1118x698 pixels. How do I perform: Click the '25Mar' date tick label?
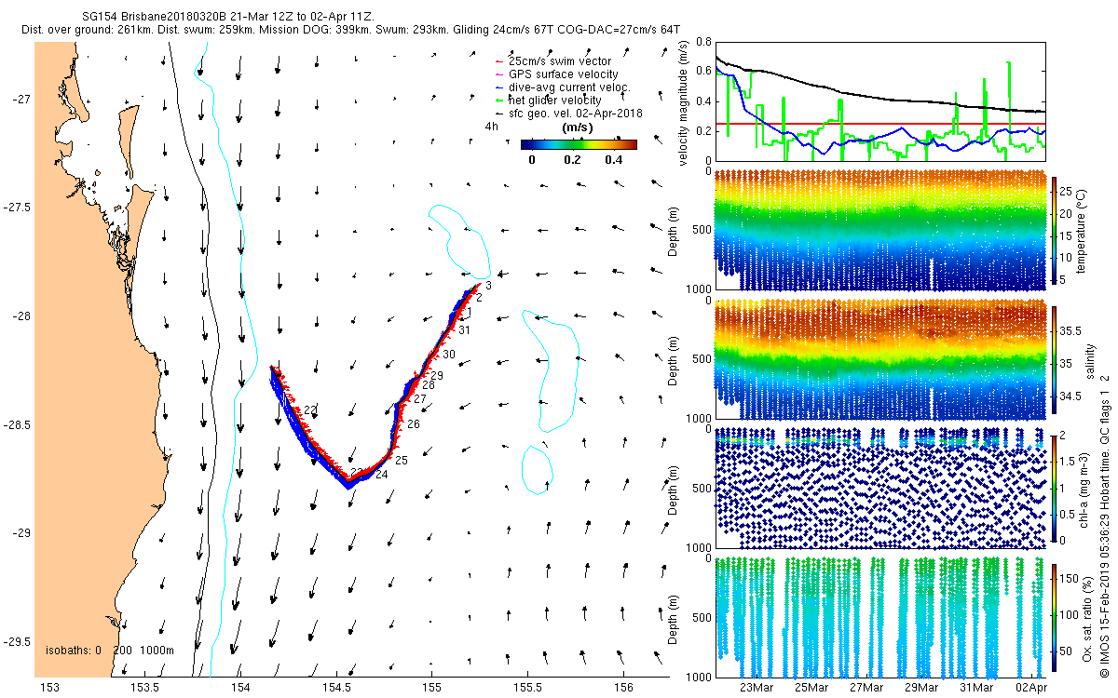click(811, 687)
